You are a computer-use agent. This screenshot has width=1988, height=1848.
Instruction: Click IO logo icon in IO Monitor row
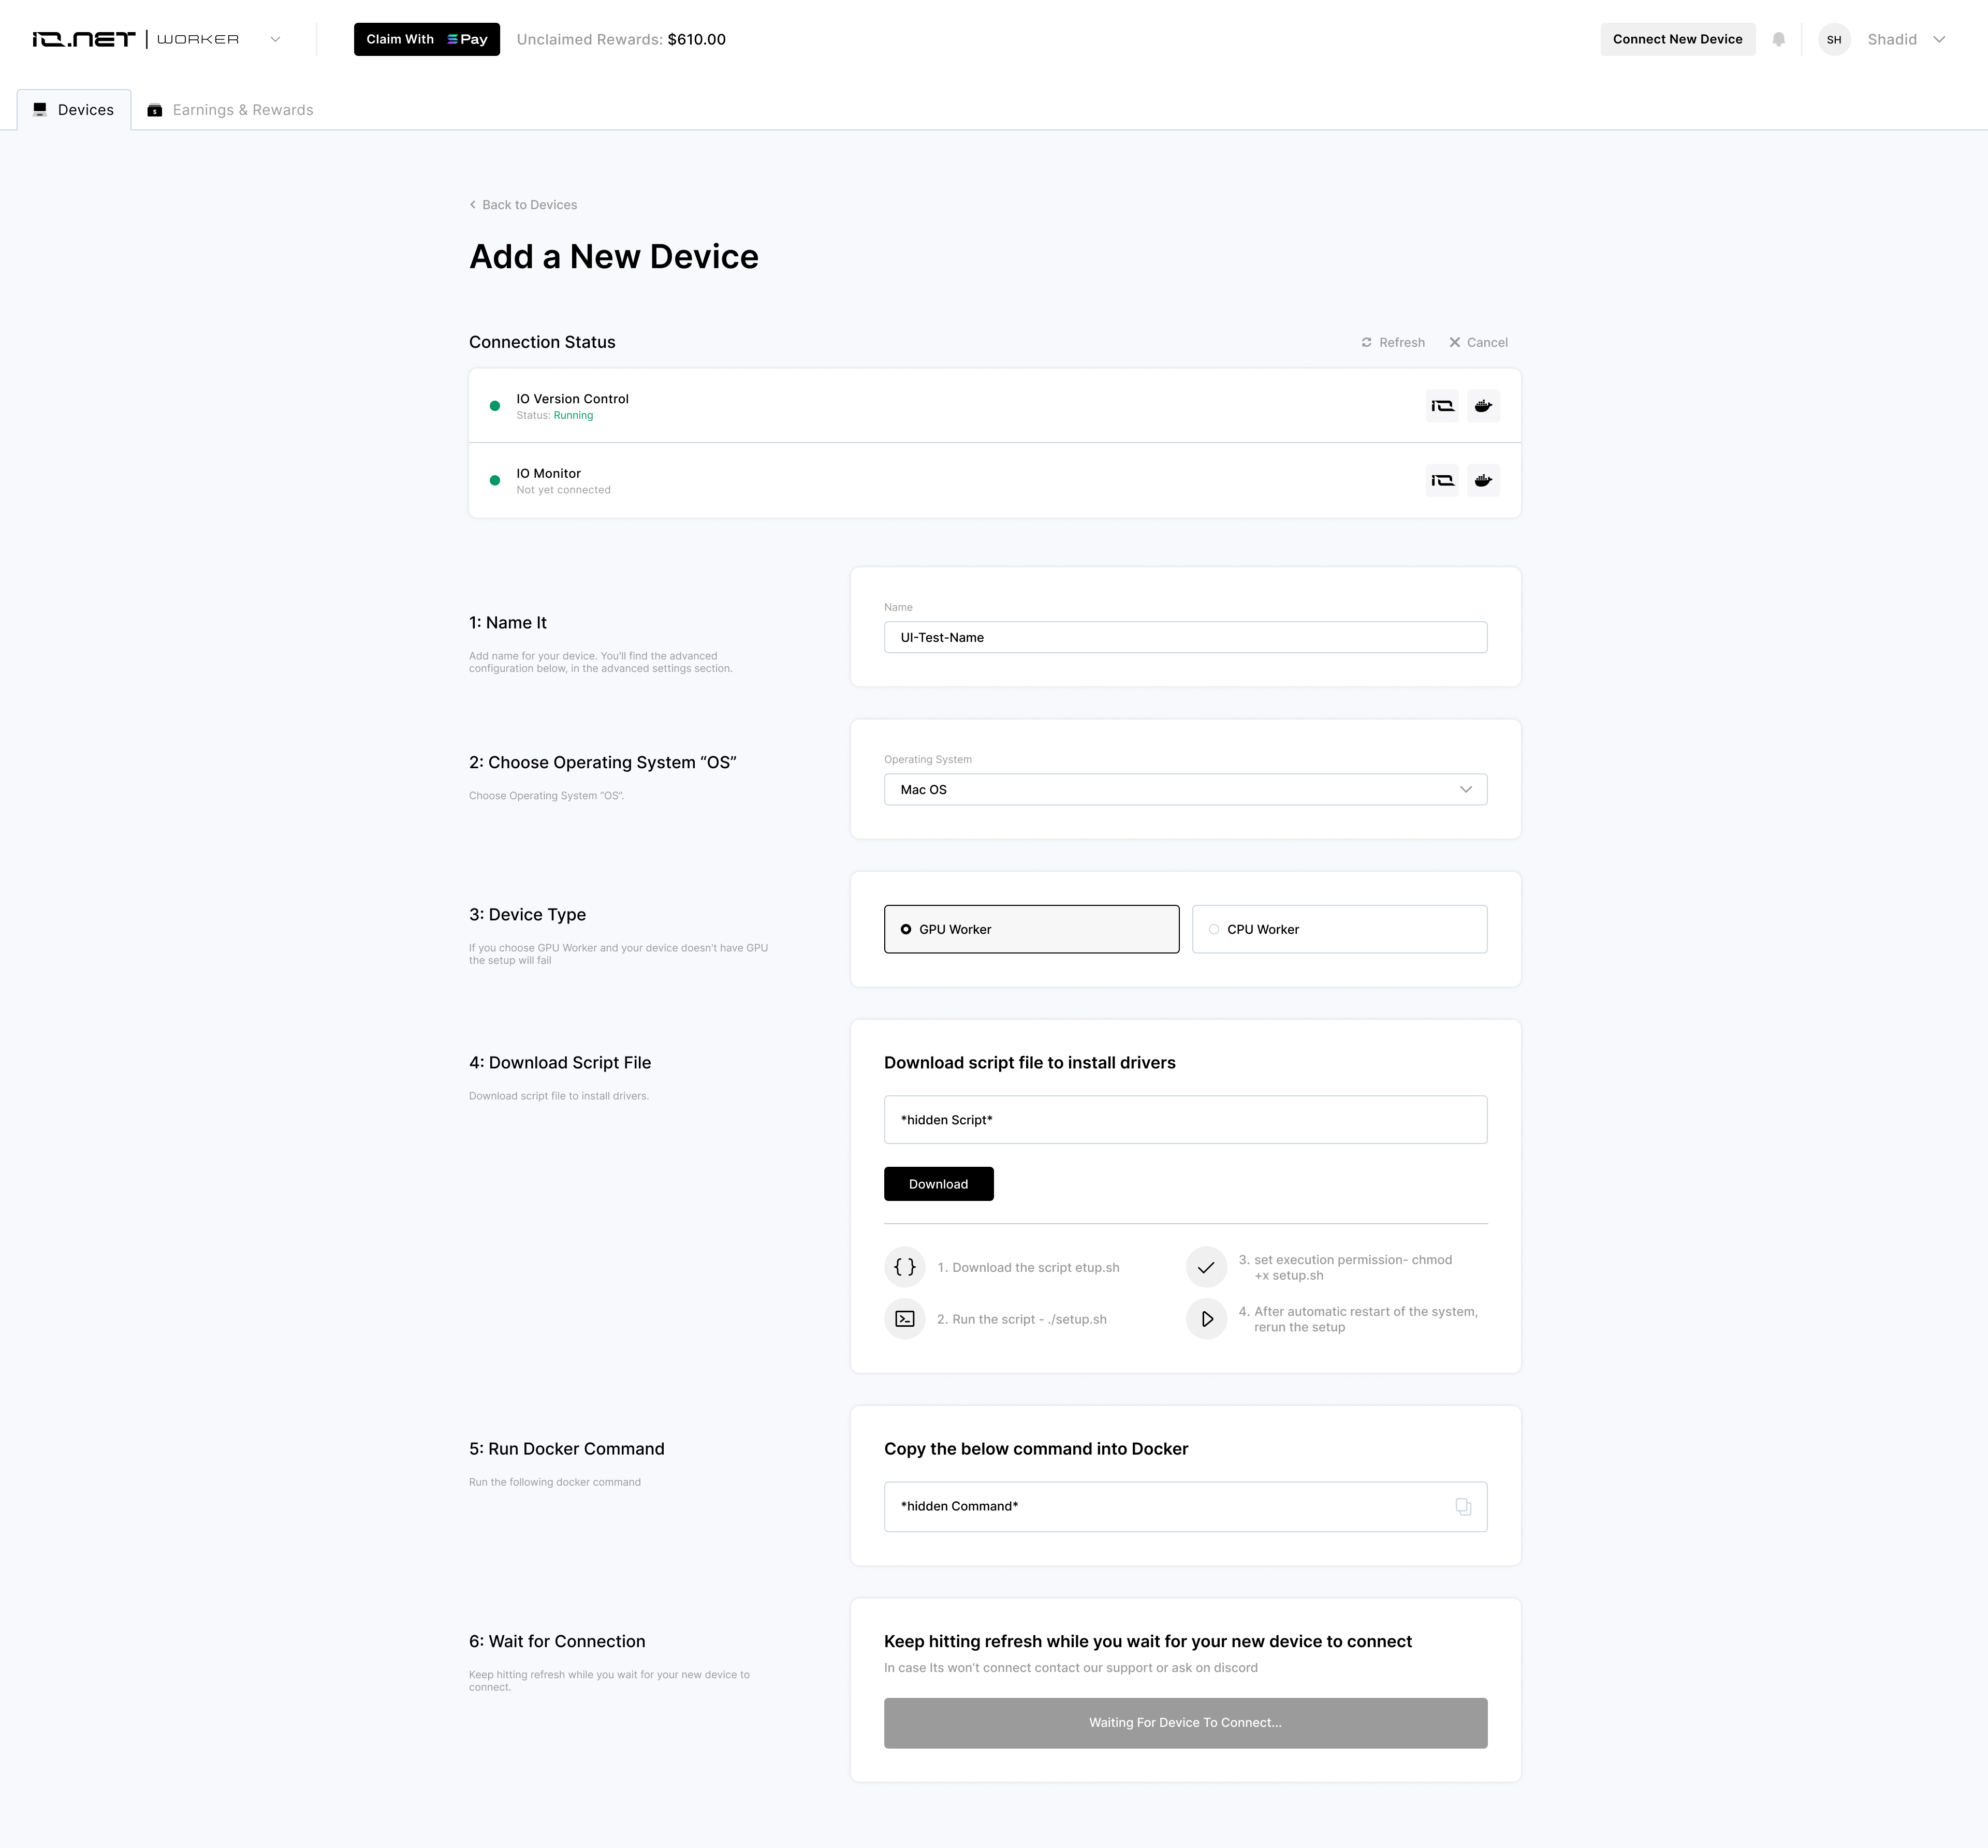click(x=1442, y=481)
